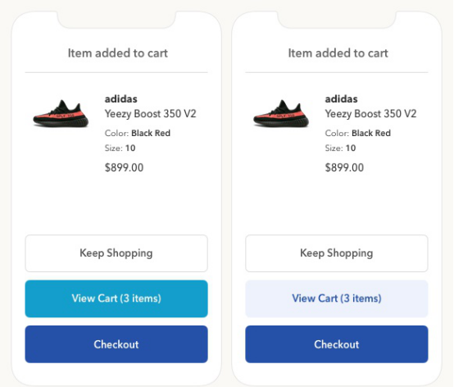Select the Black Red color text in left mockup
Image resolution: width=454 pixels, height=387 pixels.
pos(151,134)
